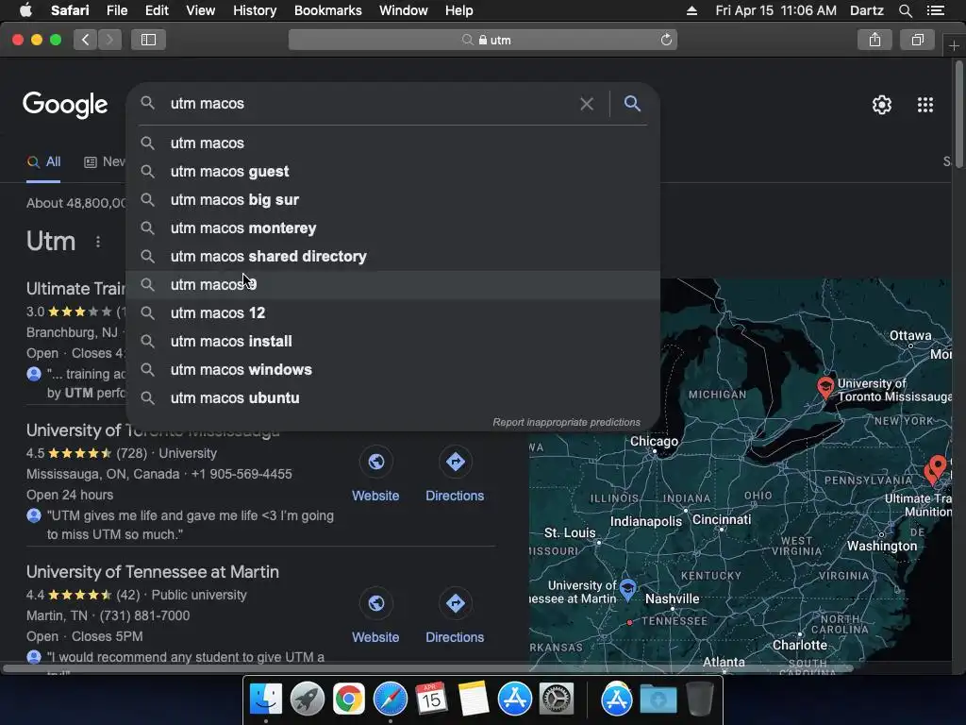Open Launchpad from the Dock

tap(308, 700)
